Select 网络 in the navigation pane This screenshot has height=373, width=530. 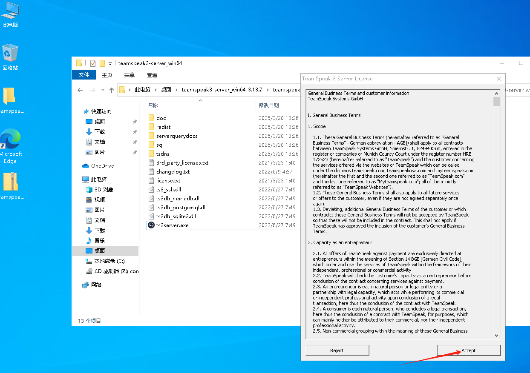96,285
